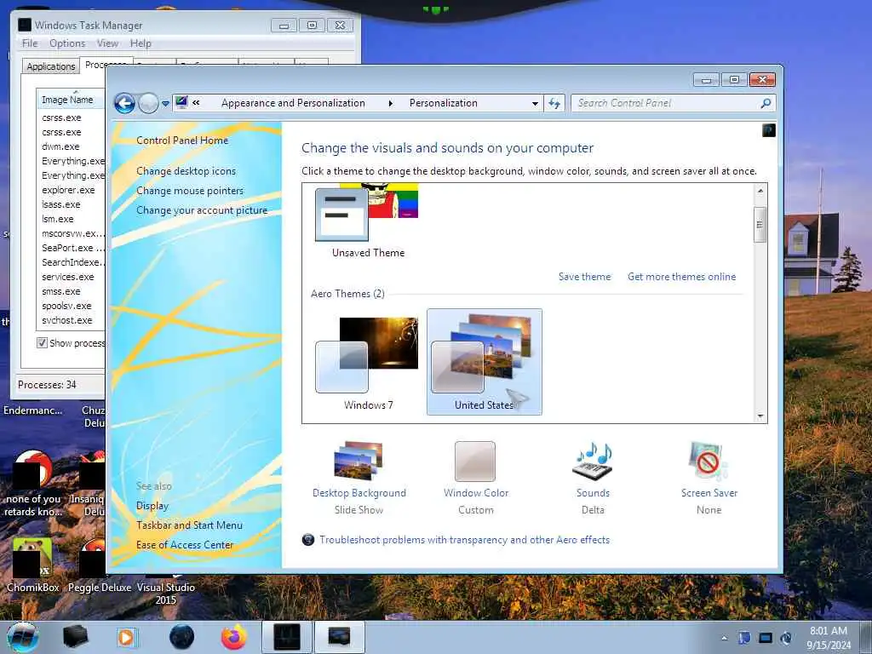Open Taskbar and Start Menu link
Screen dimensions: 872x654
(189, 525)
